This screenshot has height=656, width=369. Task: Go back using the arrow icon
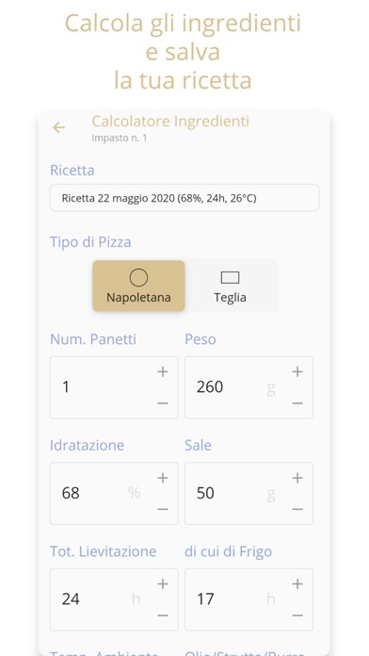58,127
